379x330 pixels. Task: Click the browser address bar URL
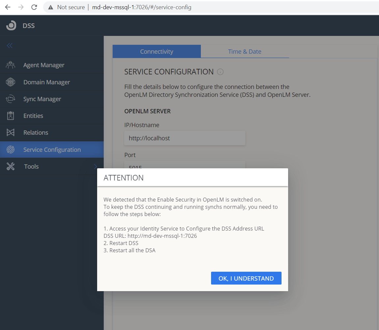(142, 7)
